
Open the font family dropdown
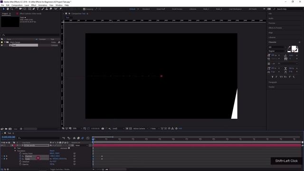(277, 47)
